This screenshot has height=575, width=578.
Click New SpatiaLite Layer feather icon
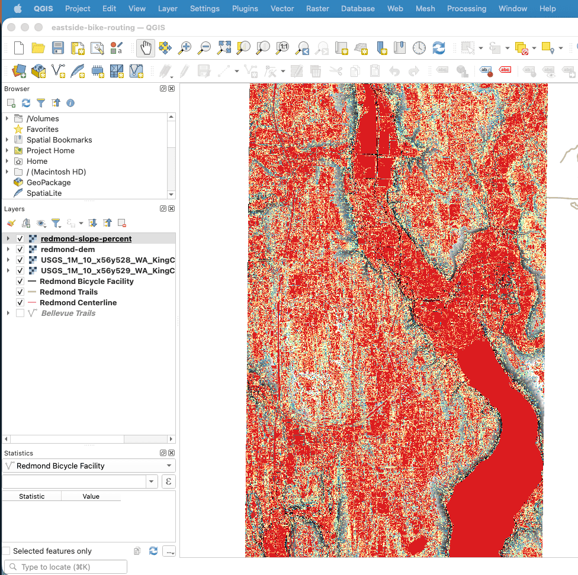pos(78,71)
